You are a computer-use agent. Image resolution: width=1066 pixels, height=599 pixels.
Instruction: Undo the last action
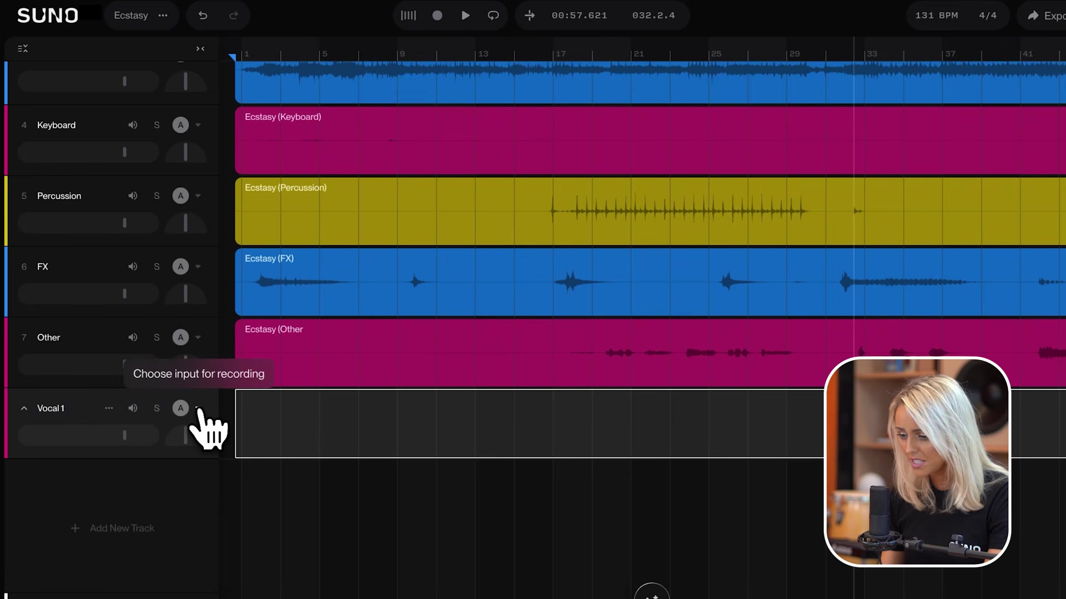203,16
